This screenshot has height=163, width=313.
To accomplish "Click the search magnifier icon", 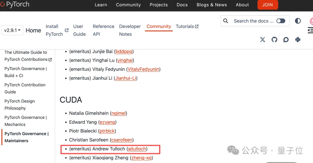I will pos(225,21).
